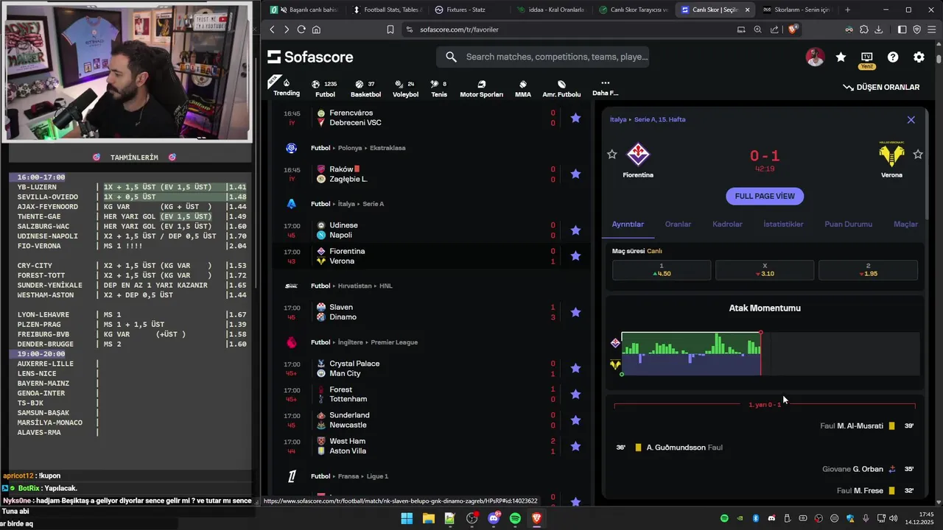Image resolution: width=943 pixels, height=530 pixels.
Task: Unfavorite the Slaven-Dinamo match star
Action: 575,312
